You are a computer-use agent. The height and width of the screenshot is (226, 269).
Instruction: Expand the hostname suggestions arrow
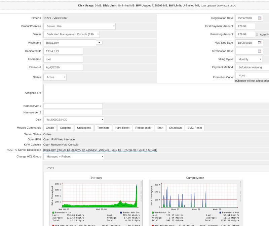click(x=99, y=43)
